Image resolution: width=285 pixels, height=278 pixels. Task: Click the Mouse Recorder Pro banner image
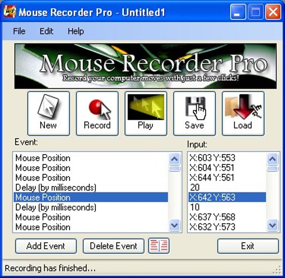click(146, 66)
